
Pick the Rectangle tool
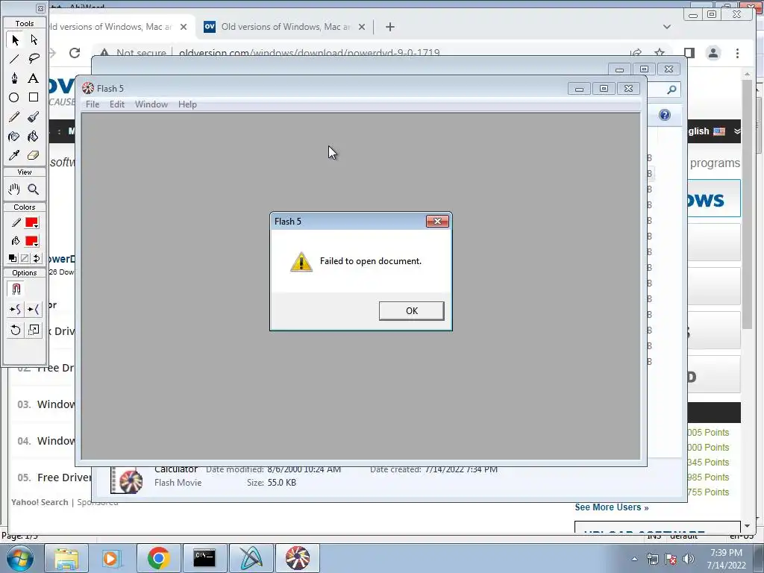click(34, 98)
